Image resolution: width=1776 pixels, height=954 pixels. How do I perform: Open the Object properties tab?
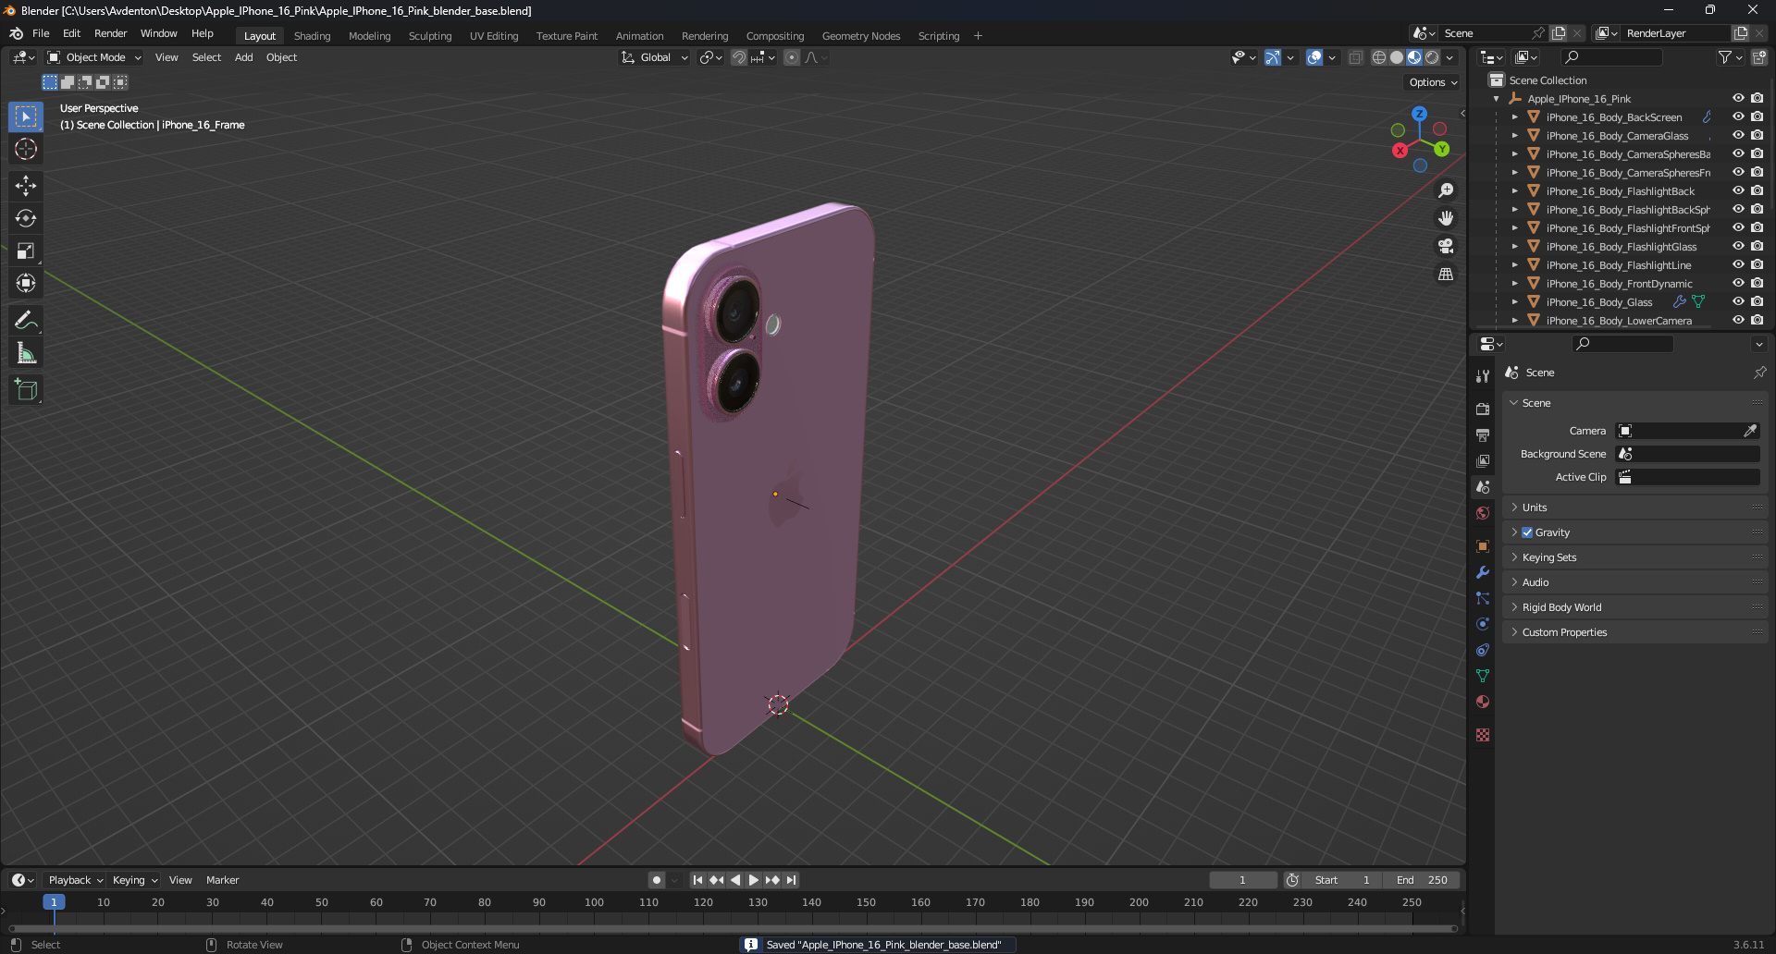(1483, 546)
